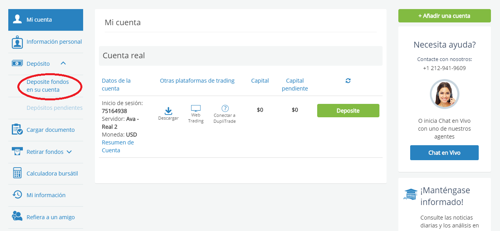
Task: Click the Descargar download icon
Action: click(x=168, y=111)
